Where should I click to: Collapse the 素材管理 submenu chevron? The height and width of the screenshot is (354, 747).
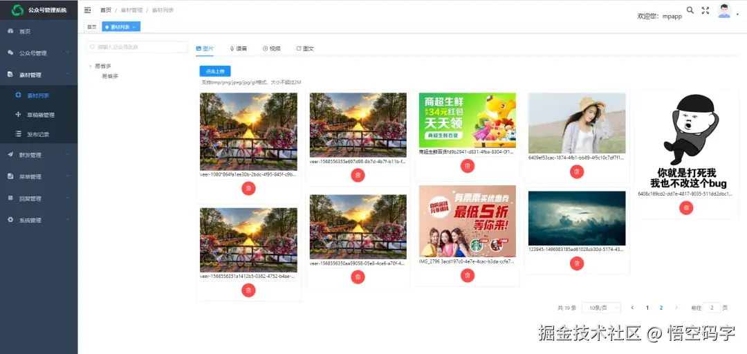click(x=68, y=75)
